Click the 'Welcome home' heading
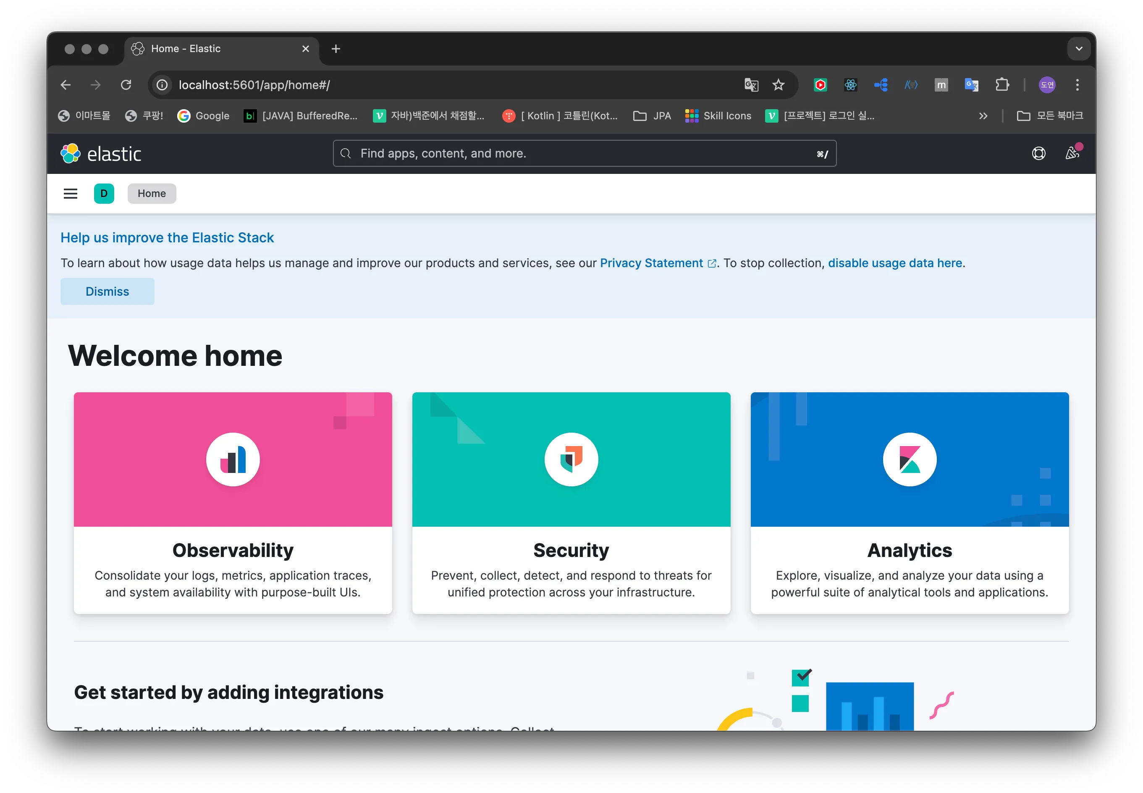The width and height of the screenshot is (1143, 793). click(x=176, y=356)
